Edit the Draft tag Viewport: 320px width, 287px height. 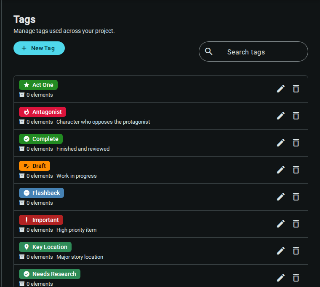(280, 170)
